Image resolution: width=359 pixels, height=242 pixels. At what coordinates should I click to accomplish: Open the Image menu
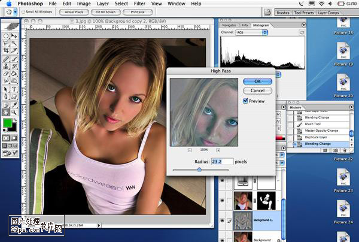[84, 4]
